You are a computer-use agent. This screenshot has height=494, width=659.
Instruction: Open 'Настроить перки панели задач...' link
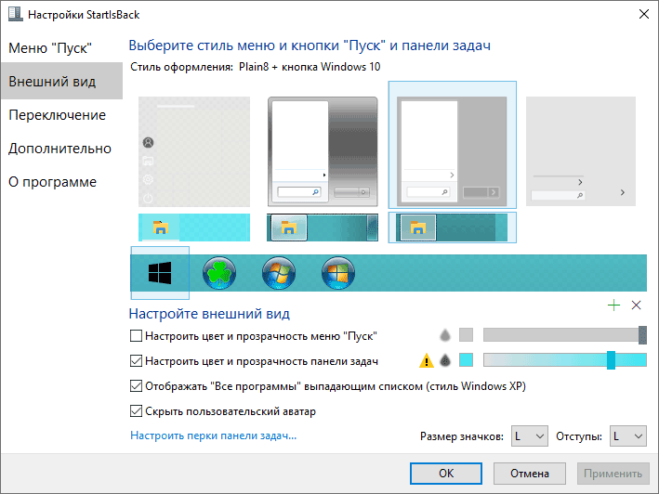214,435
